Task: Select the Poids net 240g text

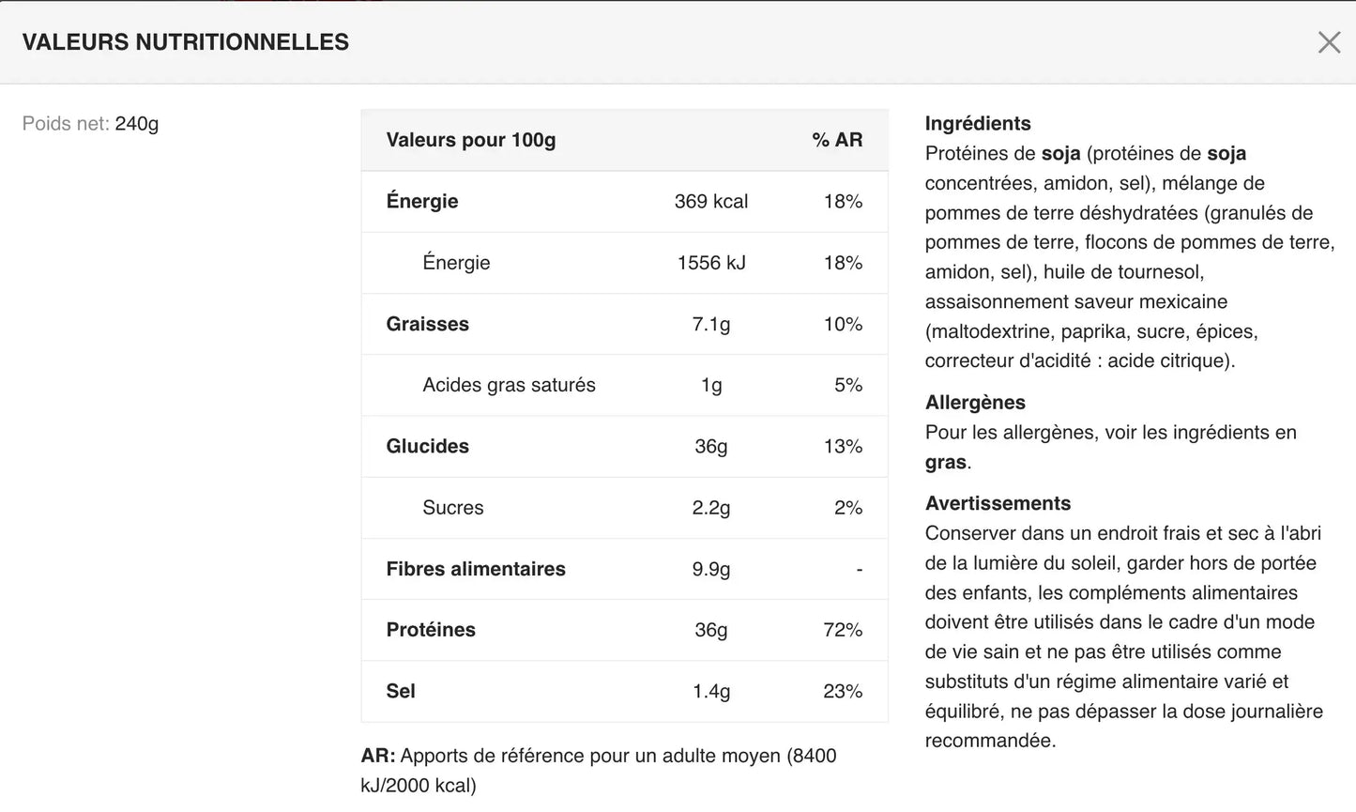Action: point(91,124)
